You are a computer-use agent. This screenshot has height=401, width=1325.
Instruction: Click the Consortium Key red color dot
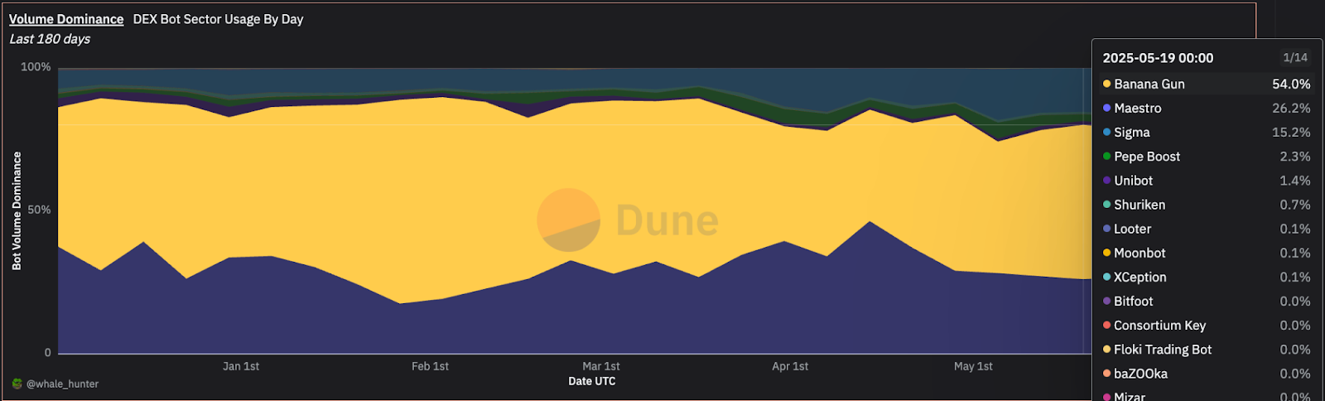tap(1106, 325)
